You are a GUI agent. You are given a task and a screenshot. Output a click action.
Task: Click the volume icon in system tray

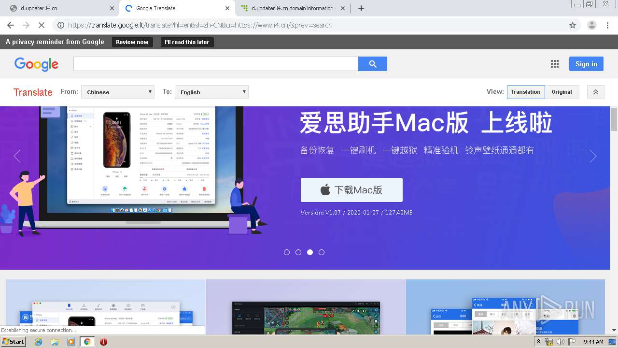coord(560,342)
